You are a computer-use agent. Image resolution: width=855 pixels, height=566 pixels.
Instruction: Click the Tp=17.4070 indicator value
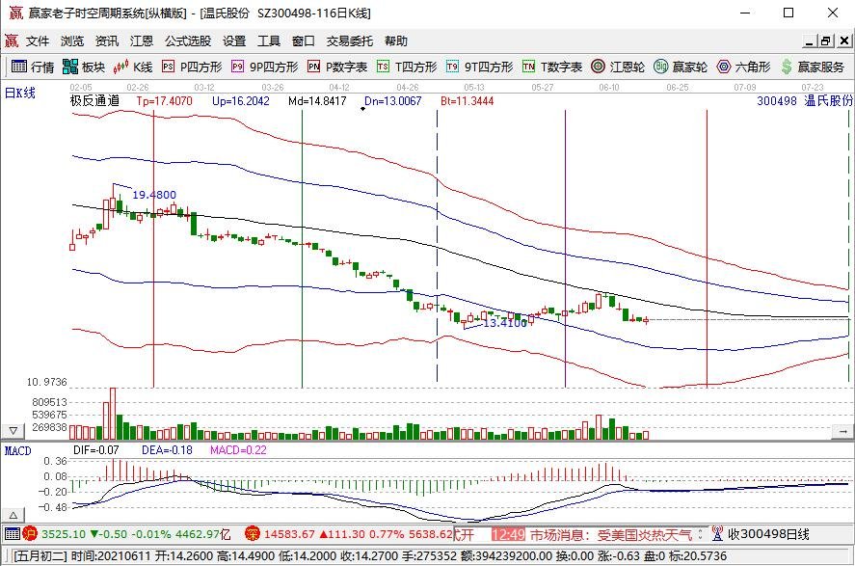tap(164, 100)
